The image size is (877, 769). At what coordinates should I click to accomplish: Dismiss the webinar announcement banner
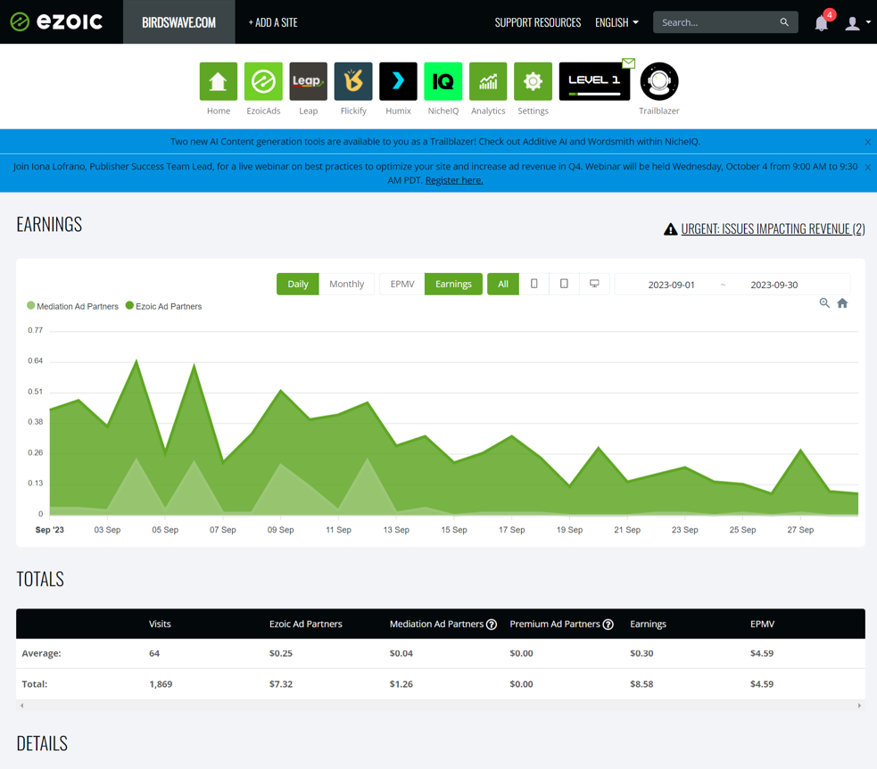point(867,167)
